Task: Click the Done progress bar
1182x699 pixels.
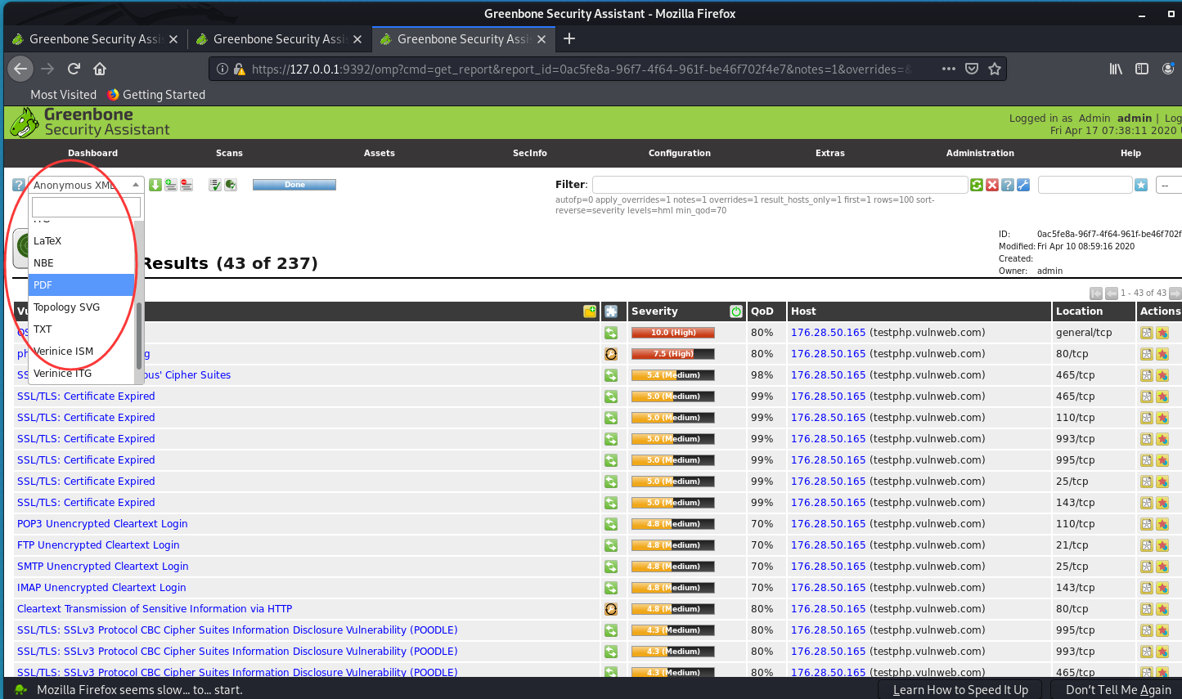Action: pyautogui.click(x=294, y=185)
